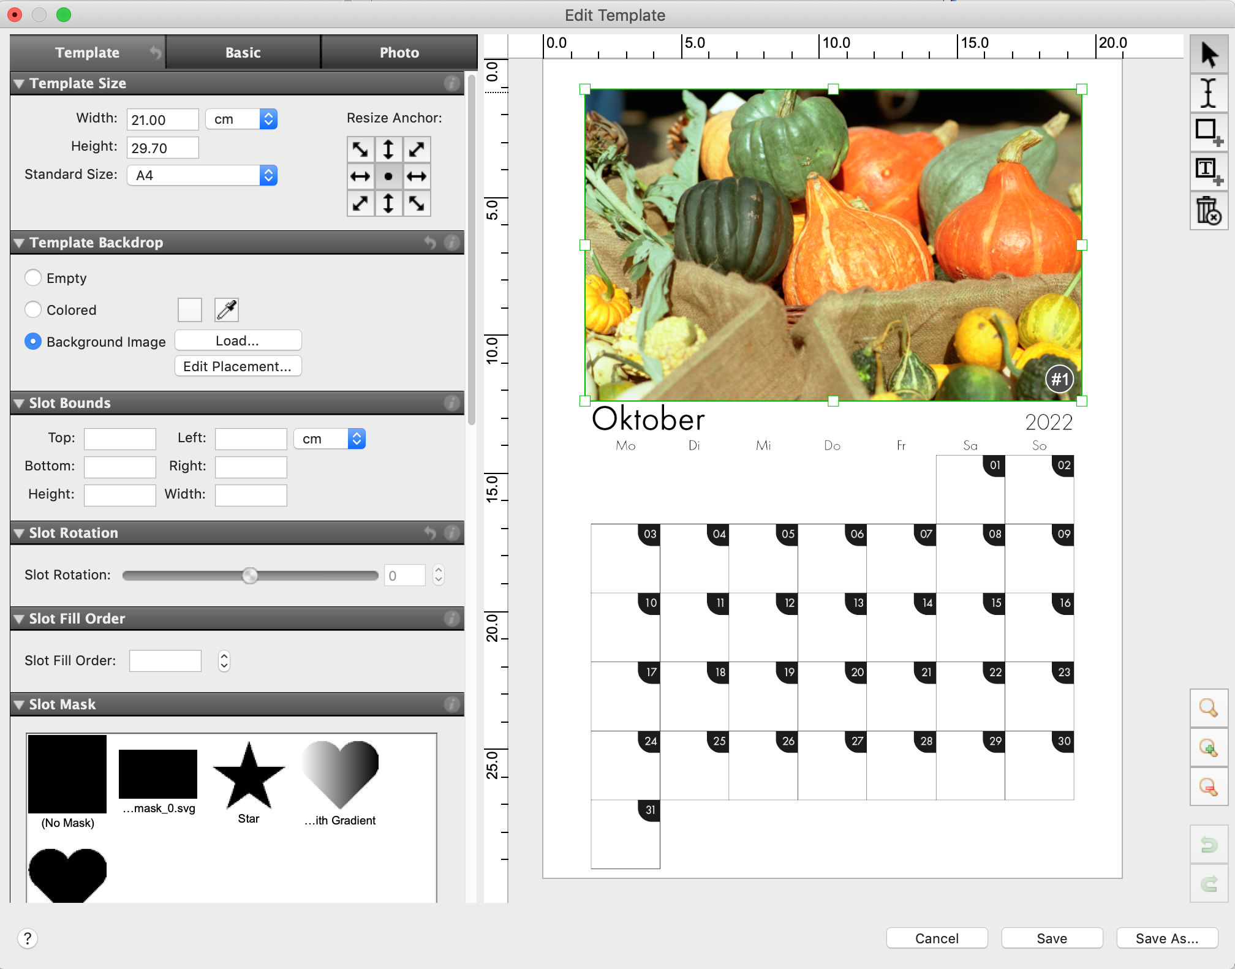
Task: Switch to the Template tab
Action: point(88,53)
